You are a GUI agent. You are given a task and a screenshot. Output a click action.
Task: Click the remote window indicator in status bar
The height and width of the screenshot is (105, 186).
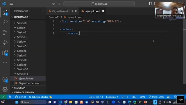click(x=3, y=97)
